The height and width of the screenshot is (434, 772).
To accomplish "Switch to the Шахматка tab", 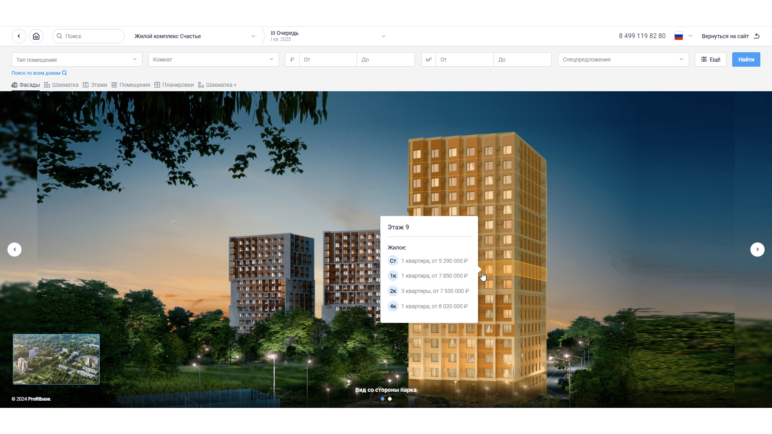I will point(61,85).
